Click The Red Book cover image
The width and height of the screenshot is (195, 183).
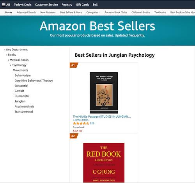(x=104, y=163)
